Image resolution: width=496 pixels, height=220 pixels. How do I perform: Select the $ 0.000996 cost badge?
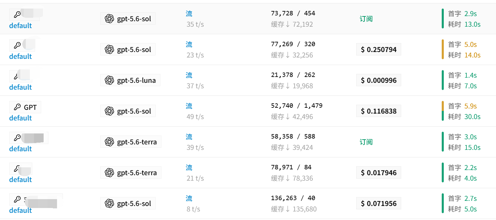[379, 80]
